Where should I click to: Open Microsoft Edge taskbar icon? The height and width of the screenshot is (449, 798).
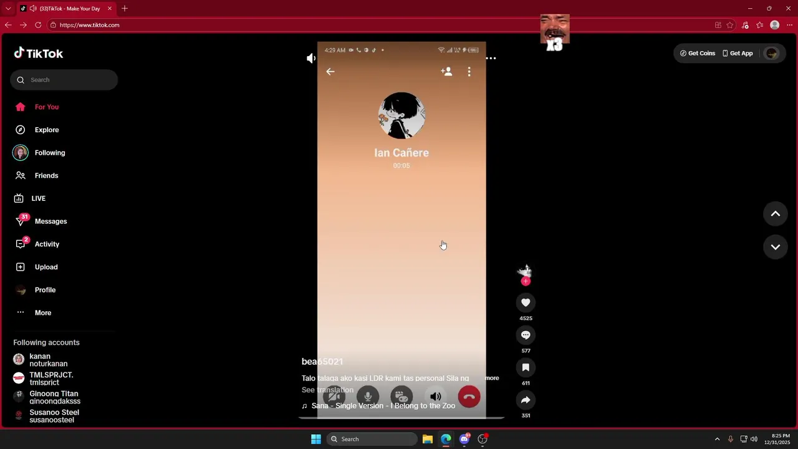tap(446, 439)
